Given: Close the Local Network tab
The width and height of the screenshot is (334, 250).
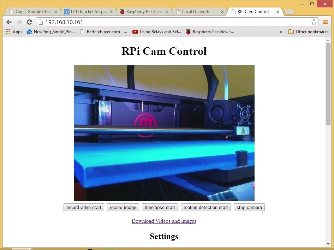Looking at the screenshot, I should [222, 12].
